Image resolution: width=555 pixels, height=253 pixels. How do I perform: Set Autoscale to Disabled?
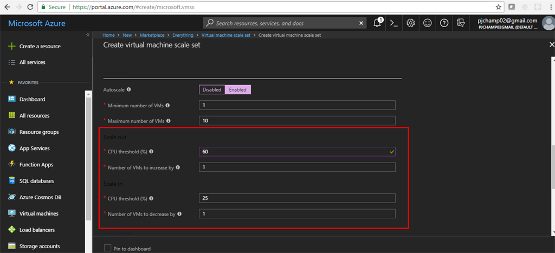tap(212, 89)
